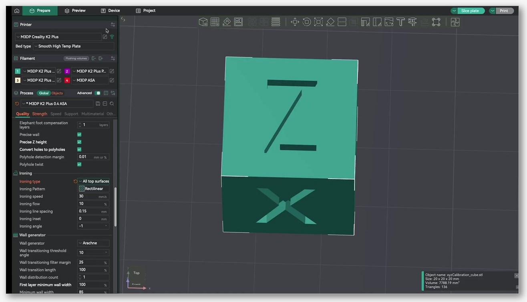Toggle the Advanced mode switch
The width and height of the screenshot is (527, 302).
pos(98,93)
